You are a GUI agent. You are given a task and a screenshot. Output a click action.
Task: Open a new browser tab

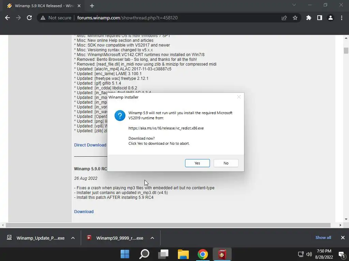[92, 6]
